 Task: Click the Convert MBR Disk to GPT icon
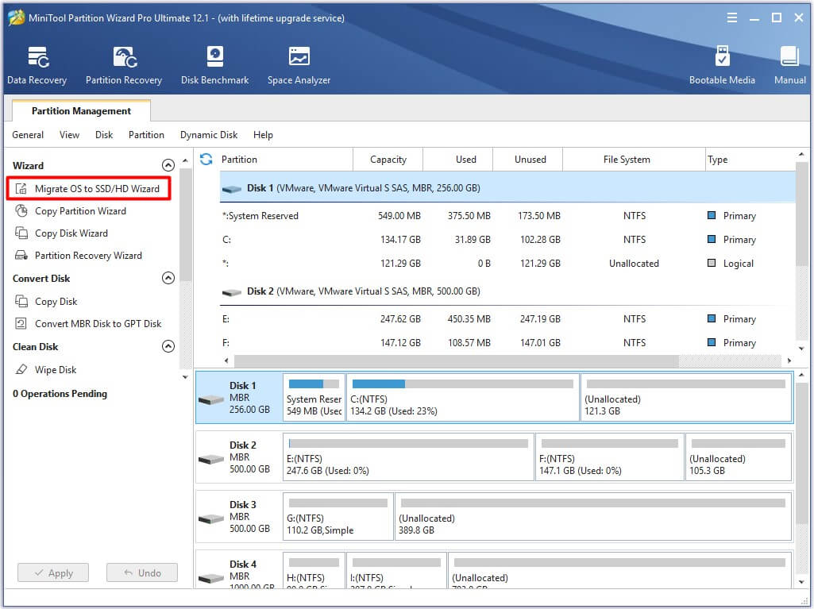pyautogui.click(x=21, y=323)
